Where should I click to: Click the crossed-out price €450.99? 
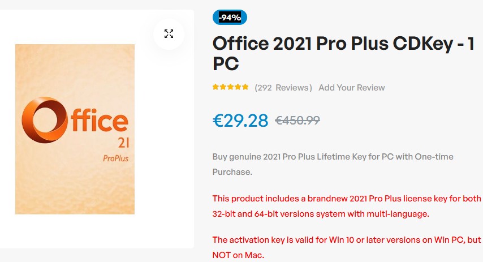pyautogui.click(x=297, y=120)
